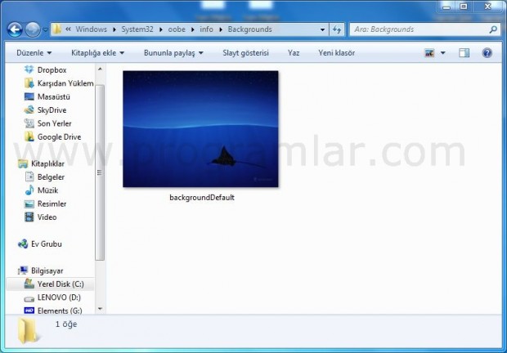Create a Yeni klasör
Screen dimensions: 507x353
[x=337, y=53]
